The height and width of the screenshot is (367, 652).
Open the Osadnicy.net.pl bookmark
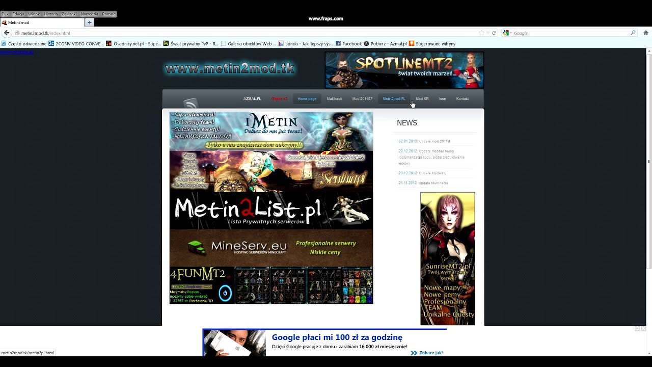[133, 44]
